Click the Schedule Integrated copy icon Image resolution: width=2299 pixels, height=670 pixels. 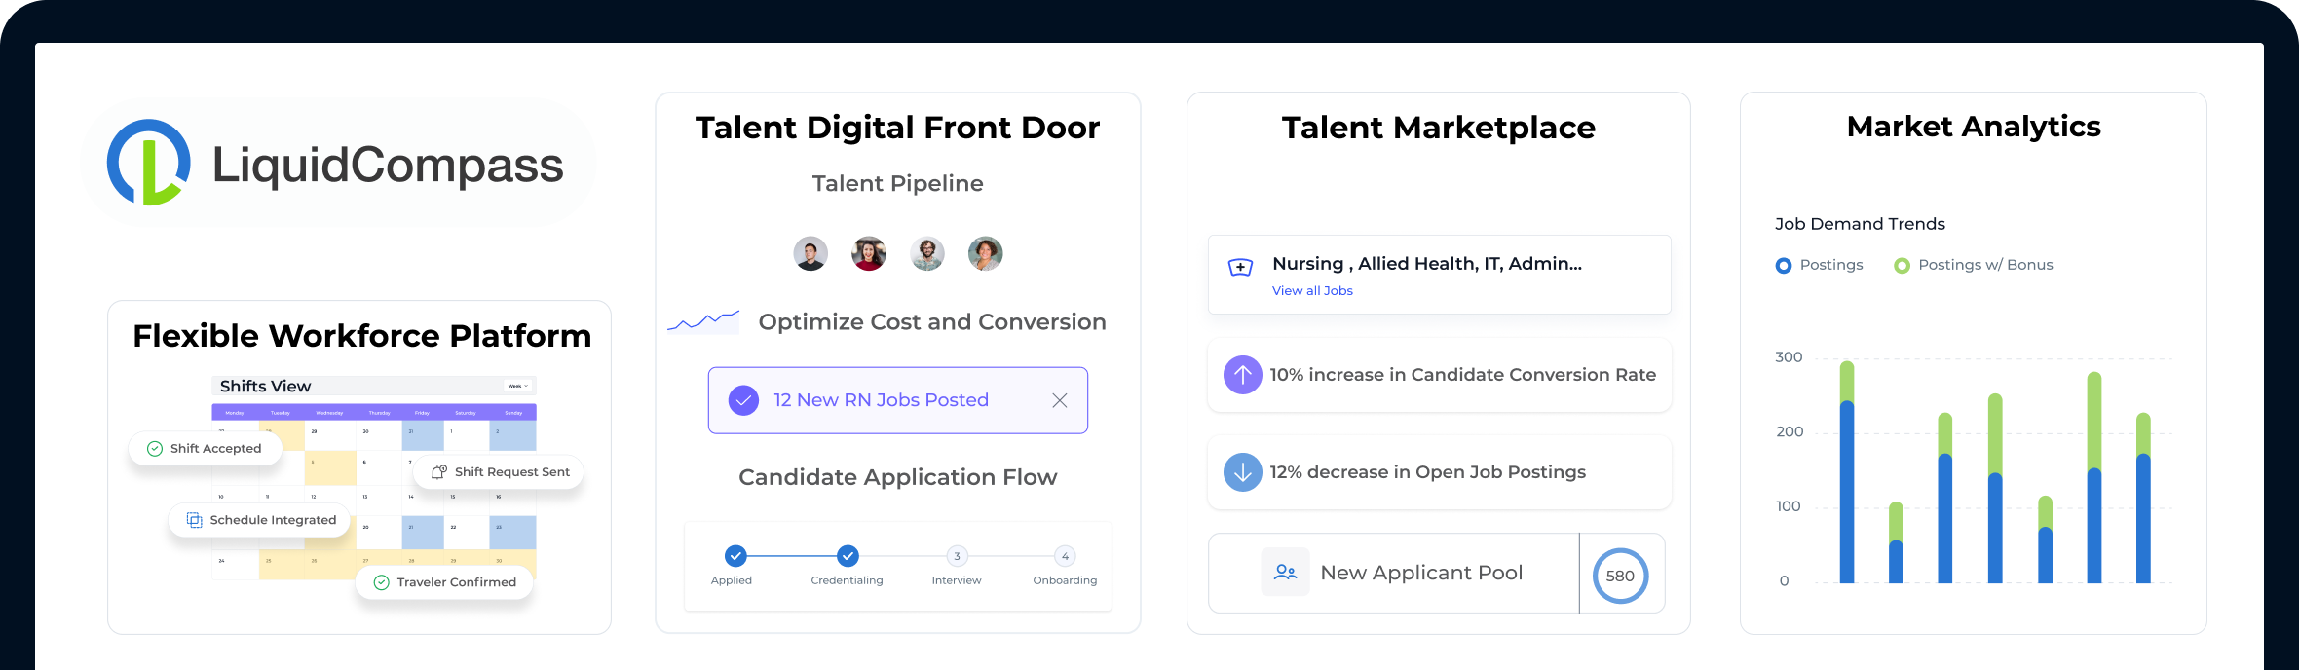tap(194, 520)
